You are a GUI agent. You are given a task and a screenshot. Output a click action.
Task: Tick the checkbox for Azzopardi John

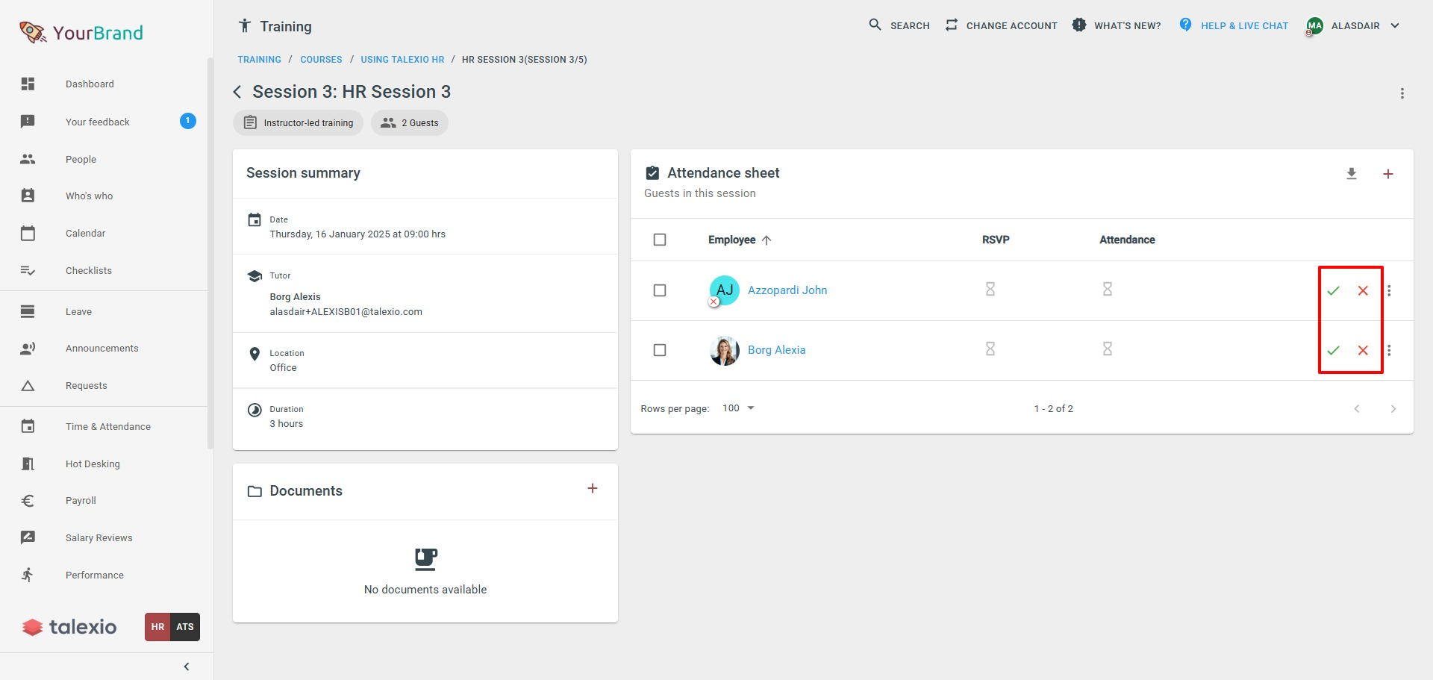pyautogui.click(x=660, y=290)
